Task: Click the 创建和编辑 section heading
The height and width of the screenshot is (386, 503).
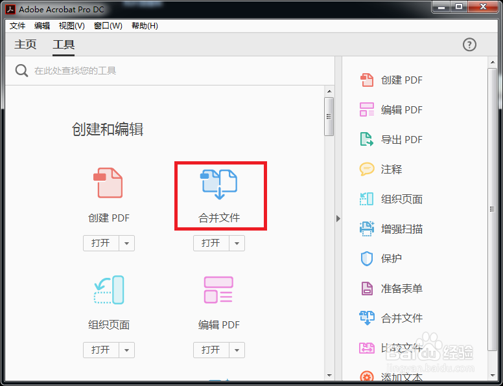Action: (108, 129)
